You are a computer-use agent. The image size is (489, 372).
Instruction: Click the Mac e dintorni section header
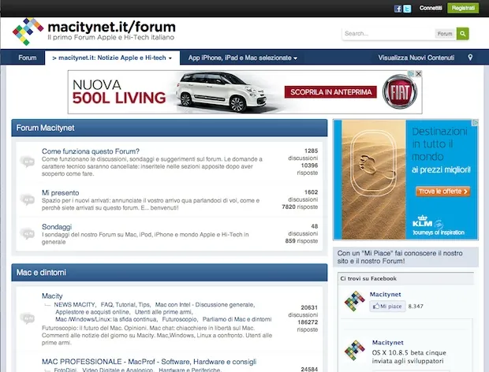click(x=170, y=273)
